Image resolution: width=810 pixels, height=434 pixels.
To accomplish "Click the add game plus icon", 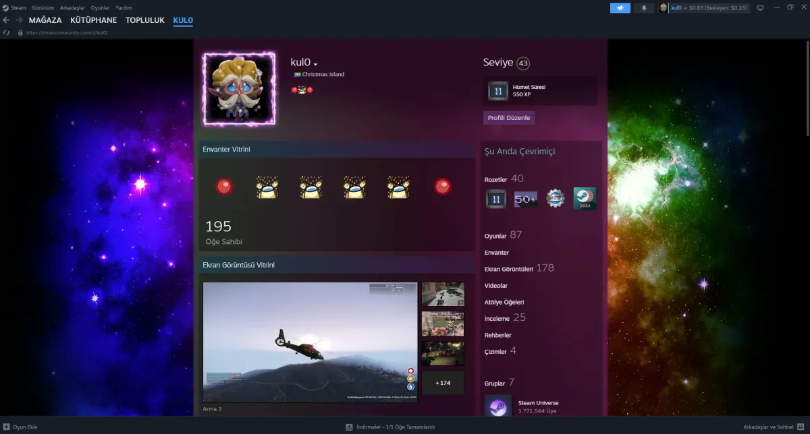I will tap(7, 427).
